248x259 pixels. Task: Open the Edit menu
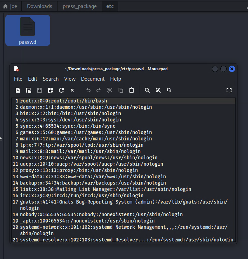[33, 79]
